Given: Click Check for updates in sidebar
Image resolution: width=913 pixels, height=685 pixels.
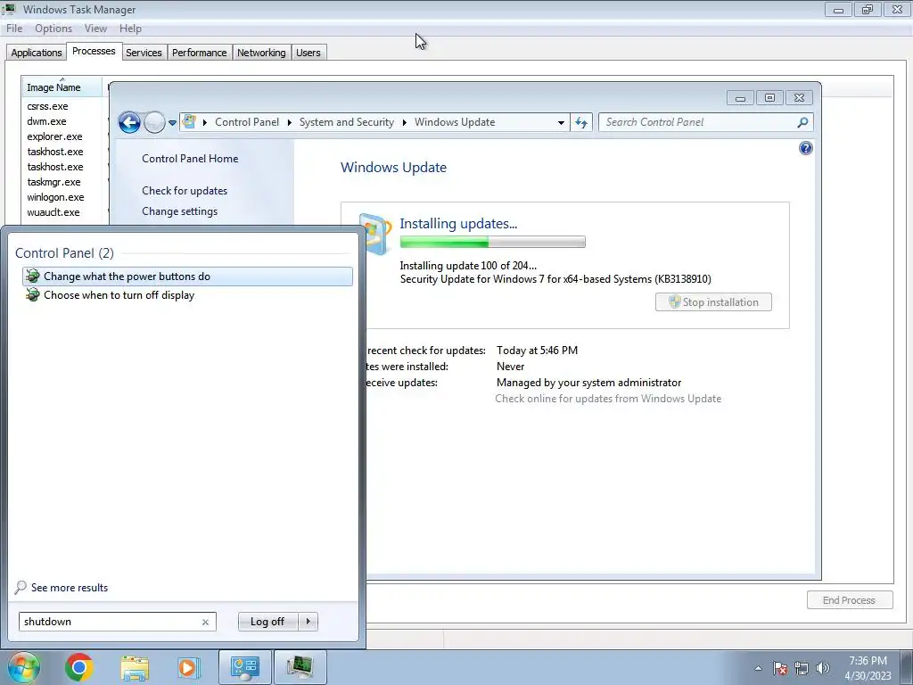Looking at the screenshot, I should (x=185, y=191).
